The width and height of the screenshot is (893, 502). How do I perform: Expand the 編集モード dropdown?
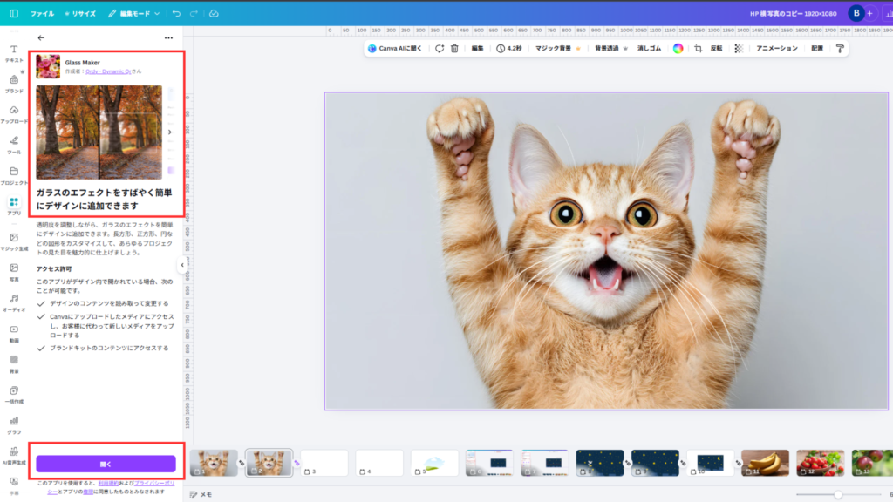pos(134,14)
